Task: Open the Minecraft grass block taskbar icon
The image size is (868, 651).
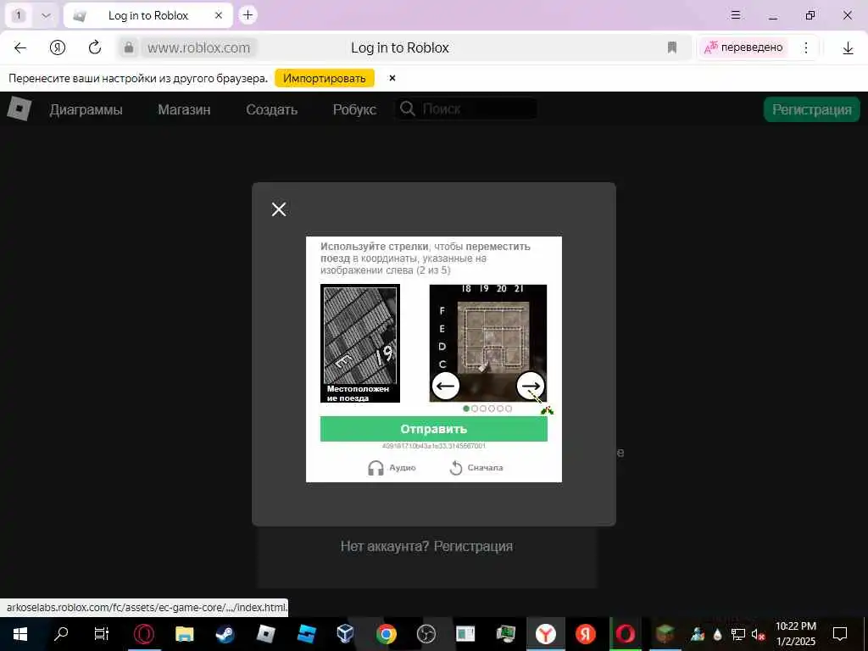Action: 665,634
